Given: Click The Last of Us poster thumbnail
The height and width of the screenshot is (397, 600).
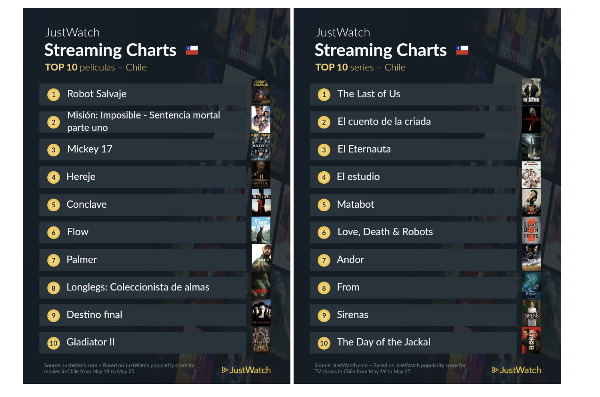Looking at the screenshot, I should 531,92.
